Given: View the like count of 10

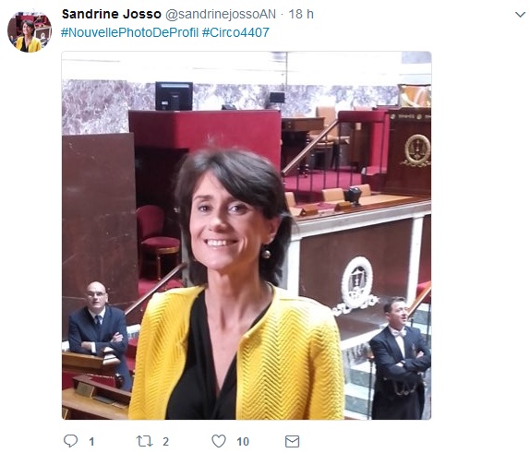Looking at the screenshot, I should coord(243,442).
